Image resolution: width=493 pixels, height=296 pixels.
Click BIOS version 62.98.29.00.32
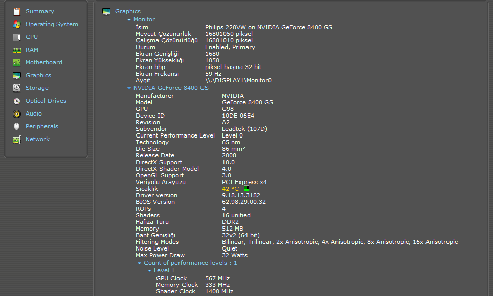click(x=243, y=202)
